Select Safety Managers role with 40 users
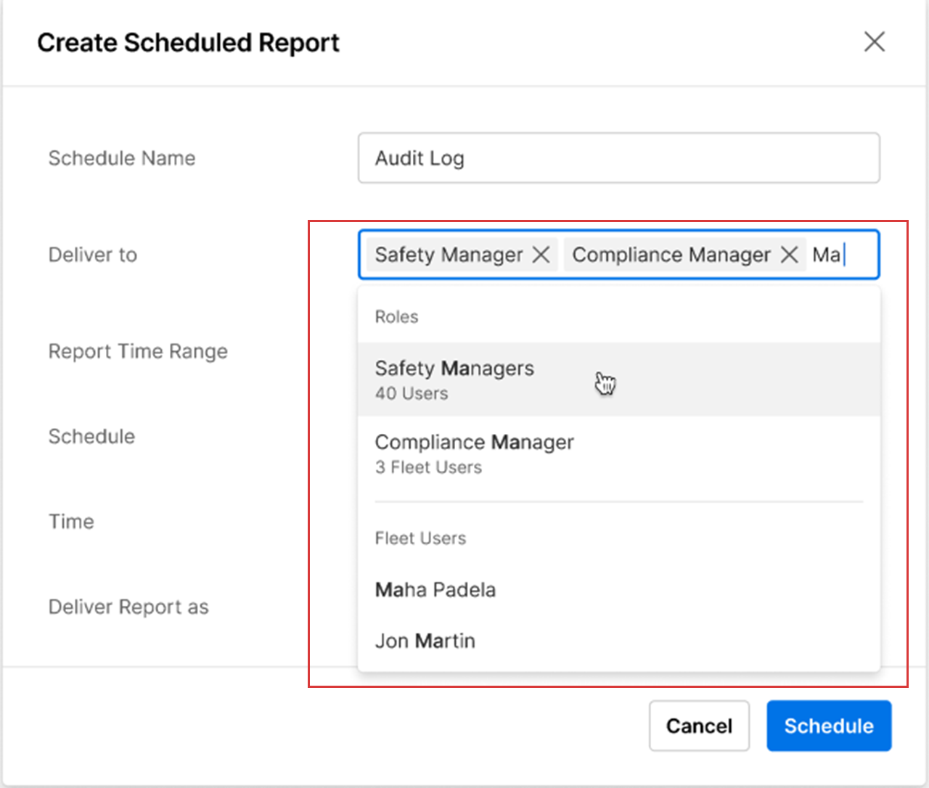The image size is (929, 788). [454, 379]
